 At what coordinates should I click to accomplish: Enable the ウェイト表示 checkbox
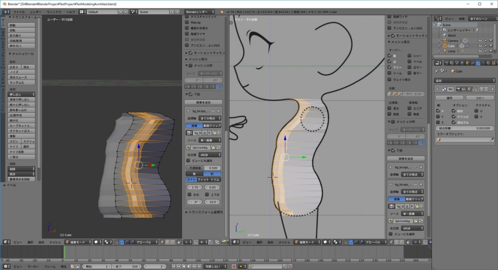[x=390, y=79]
